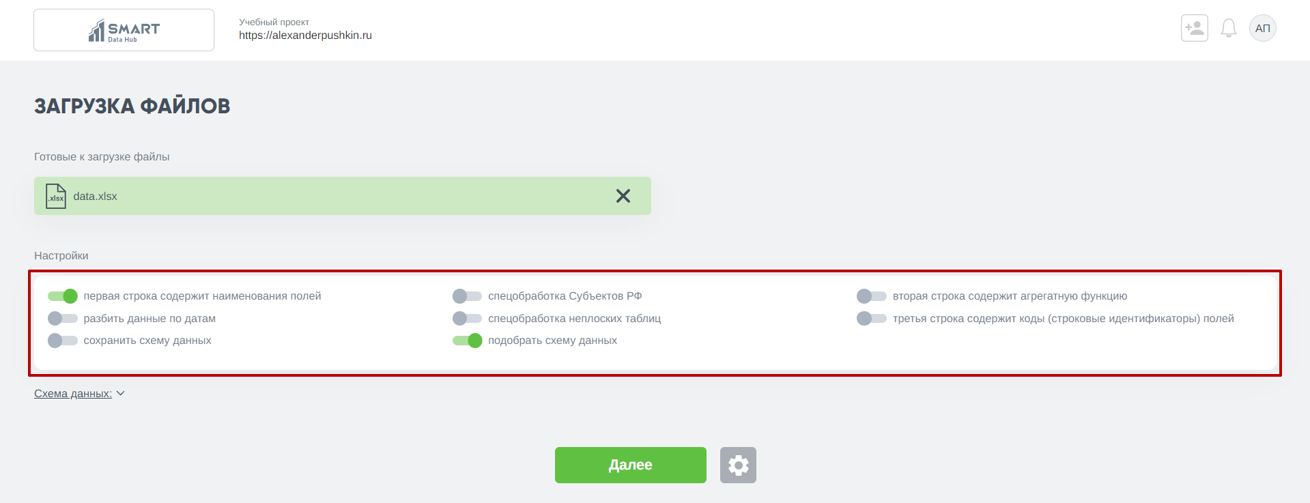Select the data.xlsx file row
The image size is (1310, 503).
point(341,196)
